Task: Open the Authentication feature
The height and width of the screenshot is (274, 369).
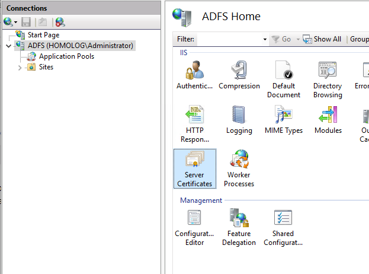Action: point(195,75)
